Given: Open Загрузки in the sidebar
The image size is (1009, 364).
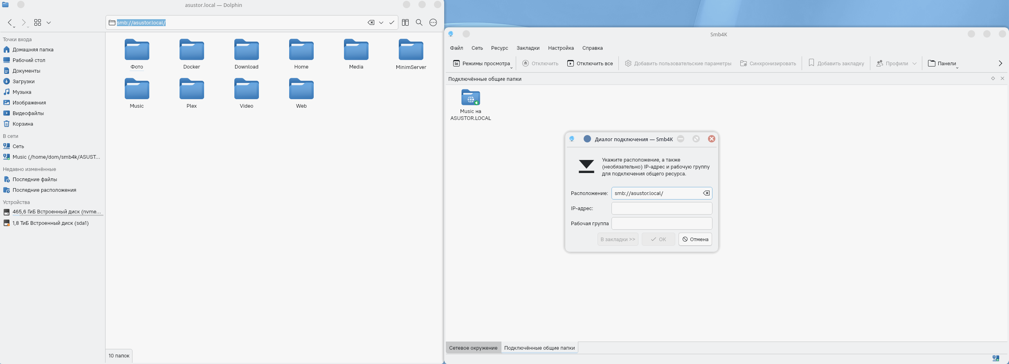Looking at the screenshot, I should pos(52,81).
